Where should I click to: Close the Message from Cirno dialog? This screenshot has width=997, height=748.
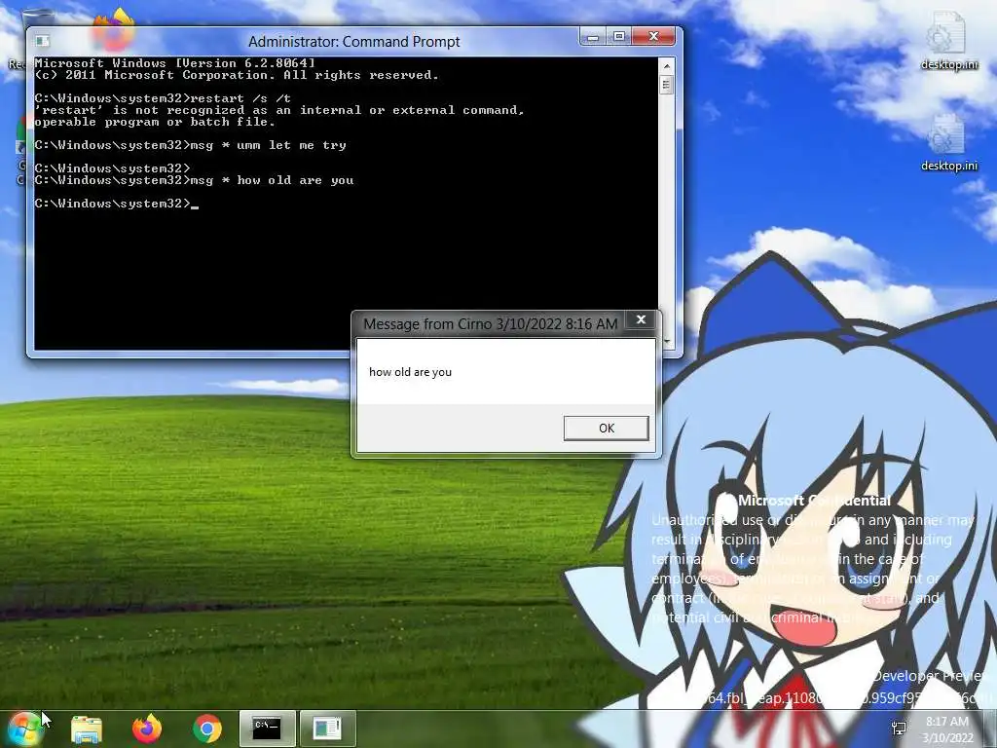coord(641,319)
